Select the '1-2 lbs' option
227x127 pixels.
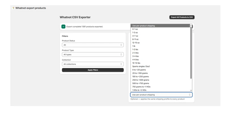(x=160, y=49)
